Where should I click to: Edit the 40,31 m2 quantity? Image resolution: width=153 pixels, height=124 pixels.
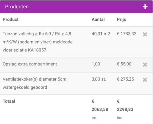(x=101, y=34)
